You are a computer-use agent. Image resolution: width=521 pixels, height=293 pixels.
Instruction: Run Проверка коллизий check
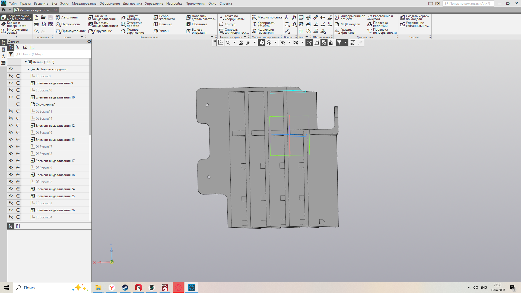coord(378,24)
